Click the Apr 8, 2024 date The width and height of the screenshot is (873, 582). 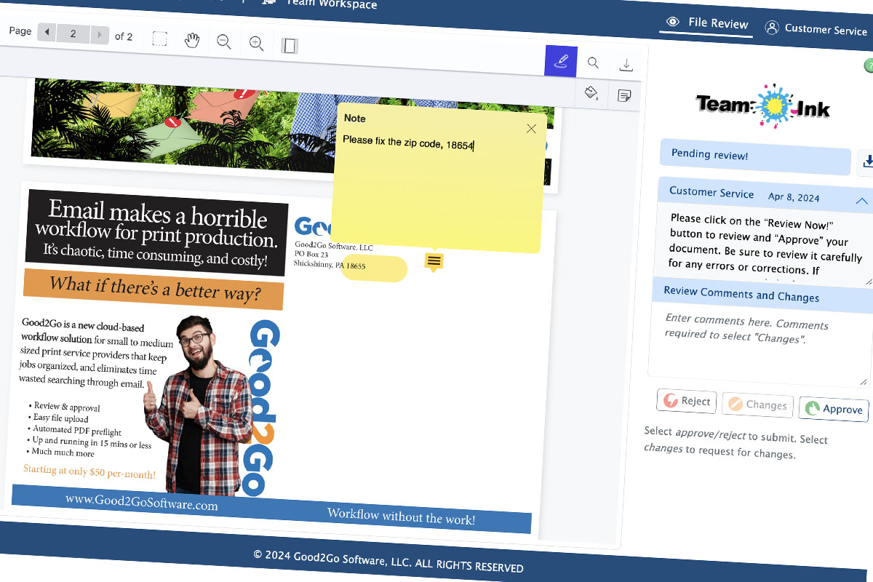(x=794, y=197)
